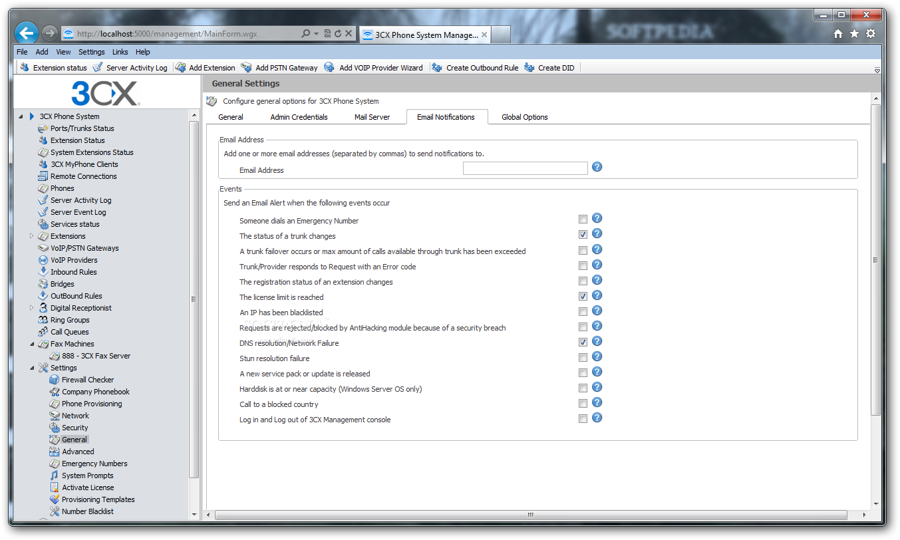
Task: Uncheck the status of a trunk changes alert
Action: pyautogui.click(x=583, y=235)
